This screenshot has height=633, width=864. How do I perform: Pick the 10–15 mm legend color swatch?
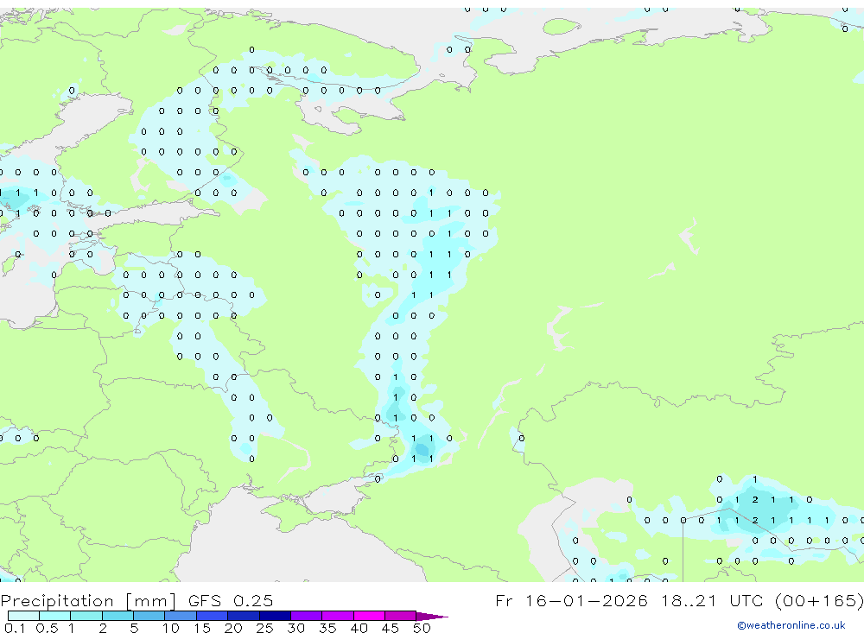pos(181,616)
